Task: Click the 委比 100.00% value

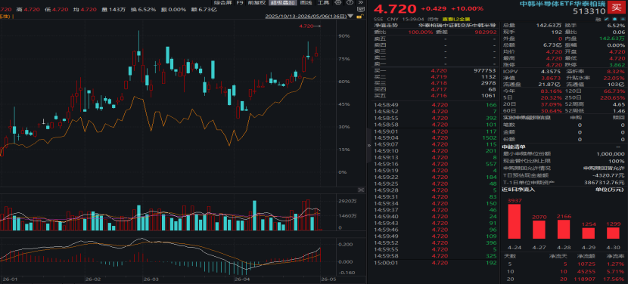Action: click(x=421, y=32)
